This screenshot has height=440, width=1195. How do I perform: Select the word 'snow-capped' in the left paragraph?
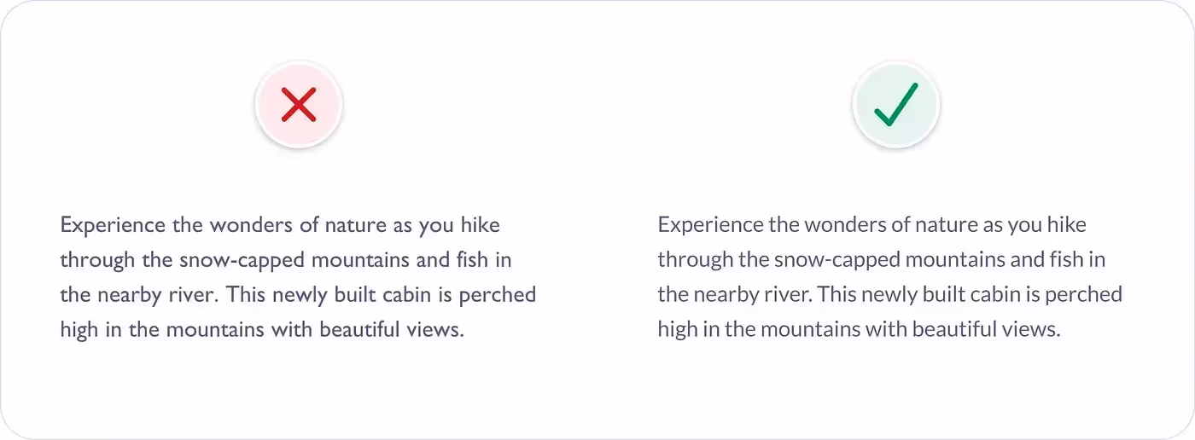coord(203,260)
